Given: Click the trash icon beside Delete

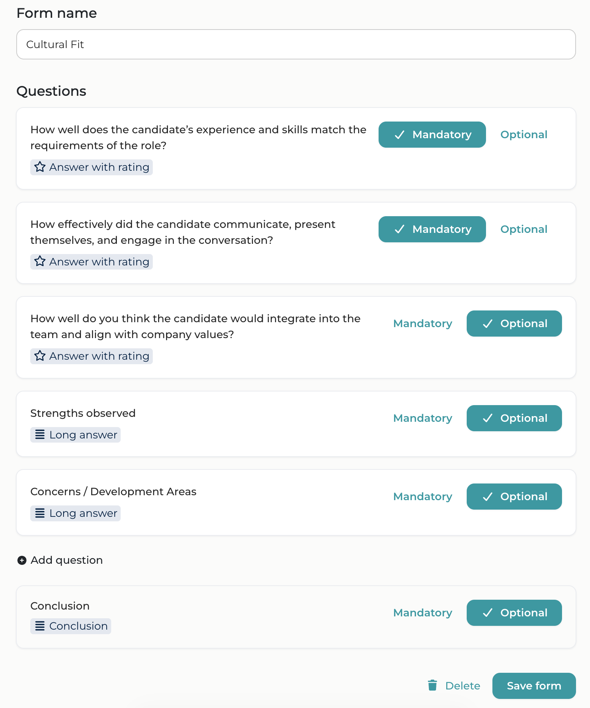Looking at the screenshot, I should (432, 686).
